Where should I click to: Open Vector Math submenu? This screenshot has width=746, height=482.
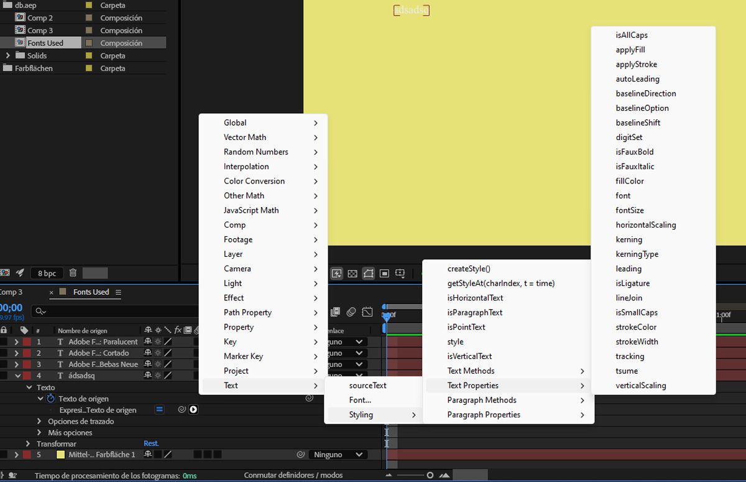[x=264, y=137]
